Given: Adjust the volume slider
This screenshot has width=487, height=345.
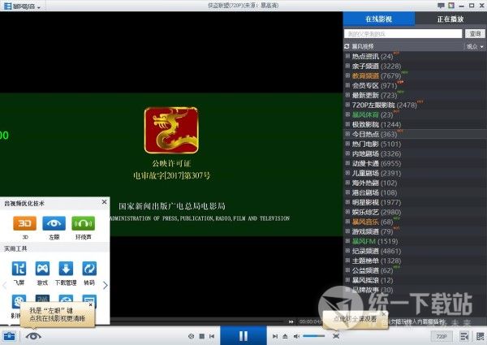Looking at the screenshot, I should click(313, 336).
